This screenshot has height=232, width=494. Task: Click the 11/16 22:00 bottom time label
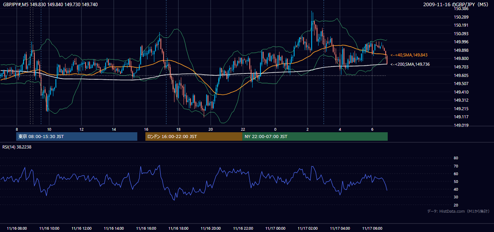point(243,229)
